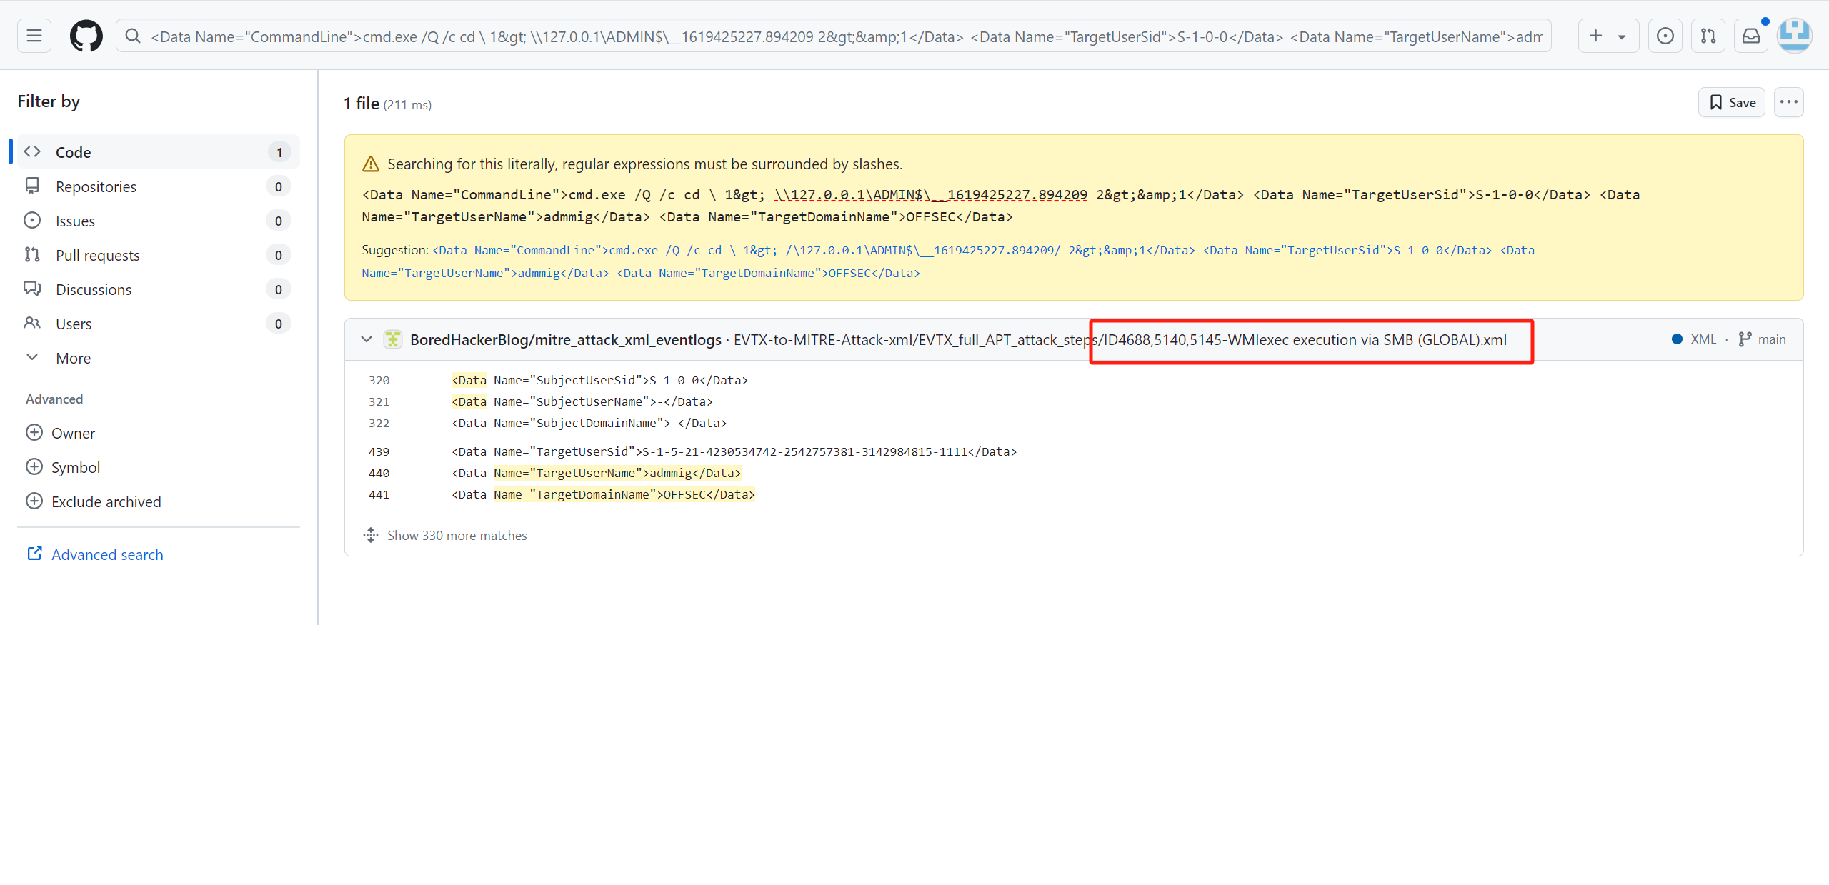Filter results by Code
The width and height of the screenshot is (1829, 885).
[73, 152]
